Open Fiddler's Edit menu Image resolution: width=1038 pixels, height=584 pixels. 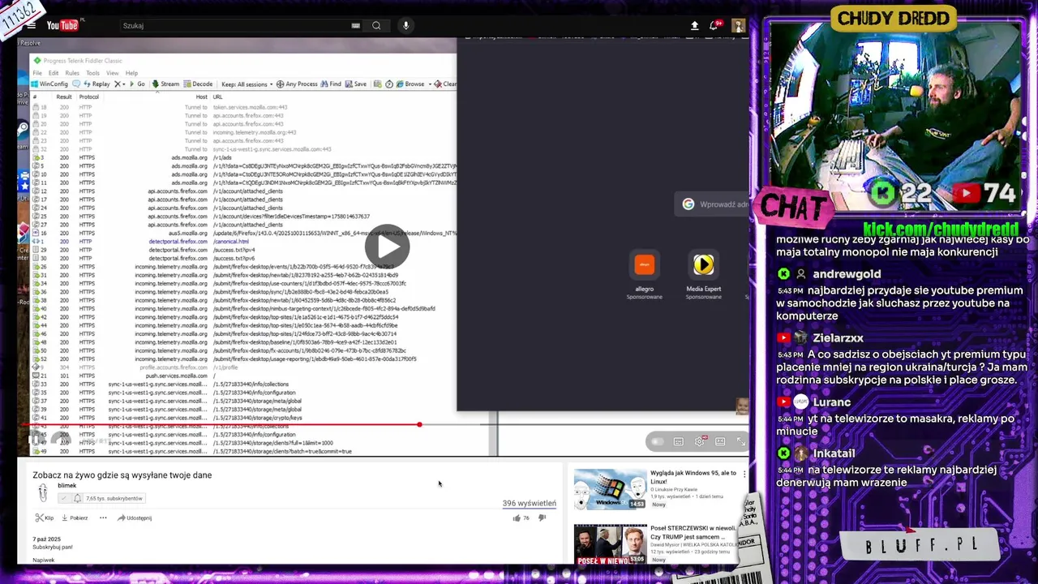tap(54, 73)
